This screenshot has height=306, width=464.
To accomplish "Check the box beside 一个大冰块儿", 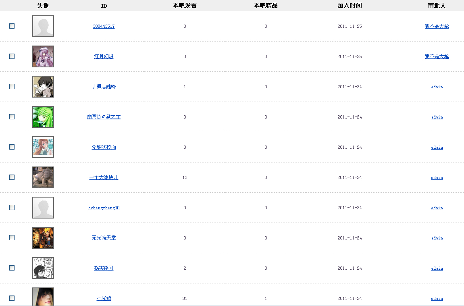I will (12, 177).
